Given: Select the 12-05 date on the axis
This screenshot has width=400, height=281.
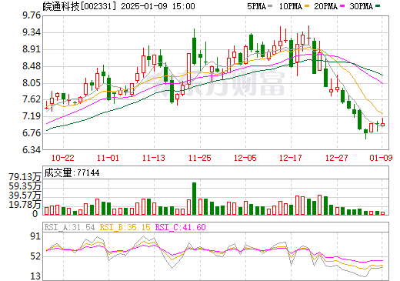Looking at the screenshot, I should (x=245, y=158).
